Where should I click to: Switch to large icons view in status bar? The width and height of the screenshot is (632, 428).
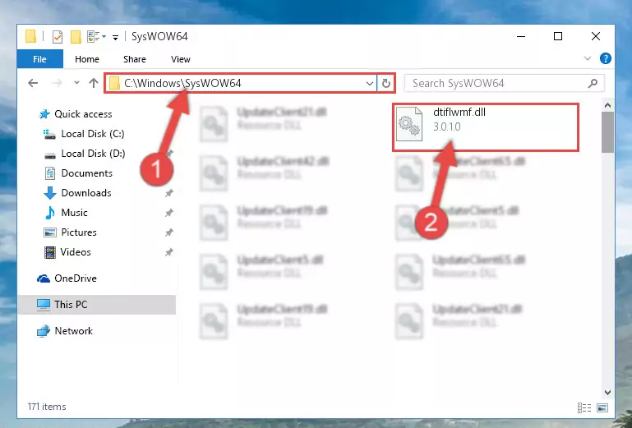click(602, 407)
